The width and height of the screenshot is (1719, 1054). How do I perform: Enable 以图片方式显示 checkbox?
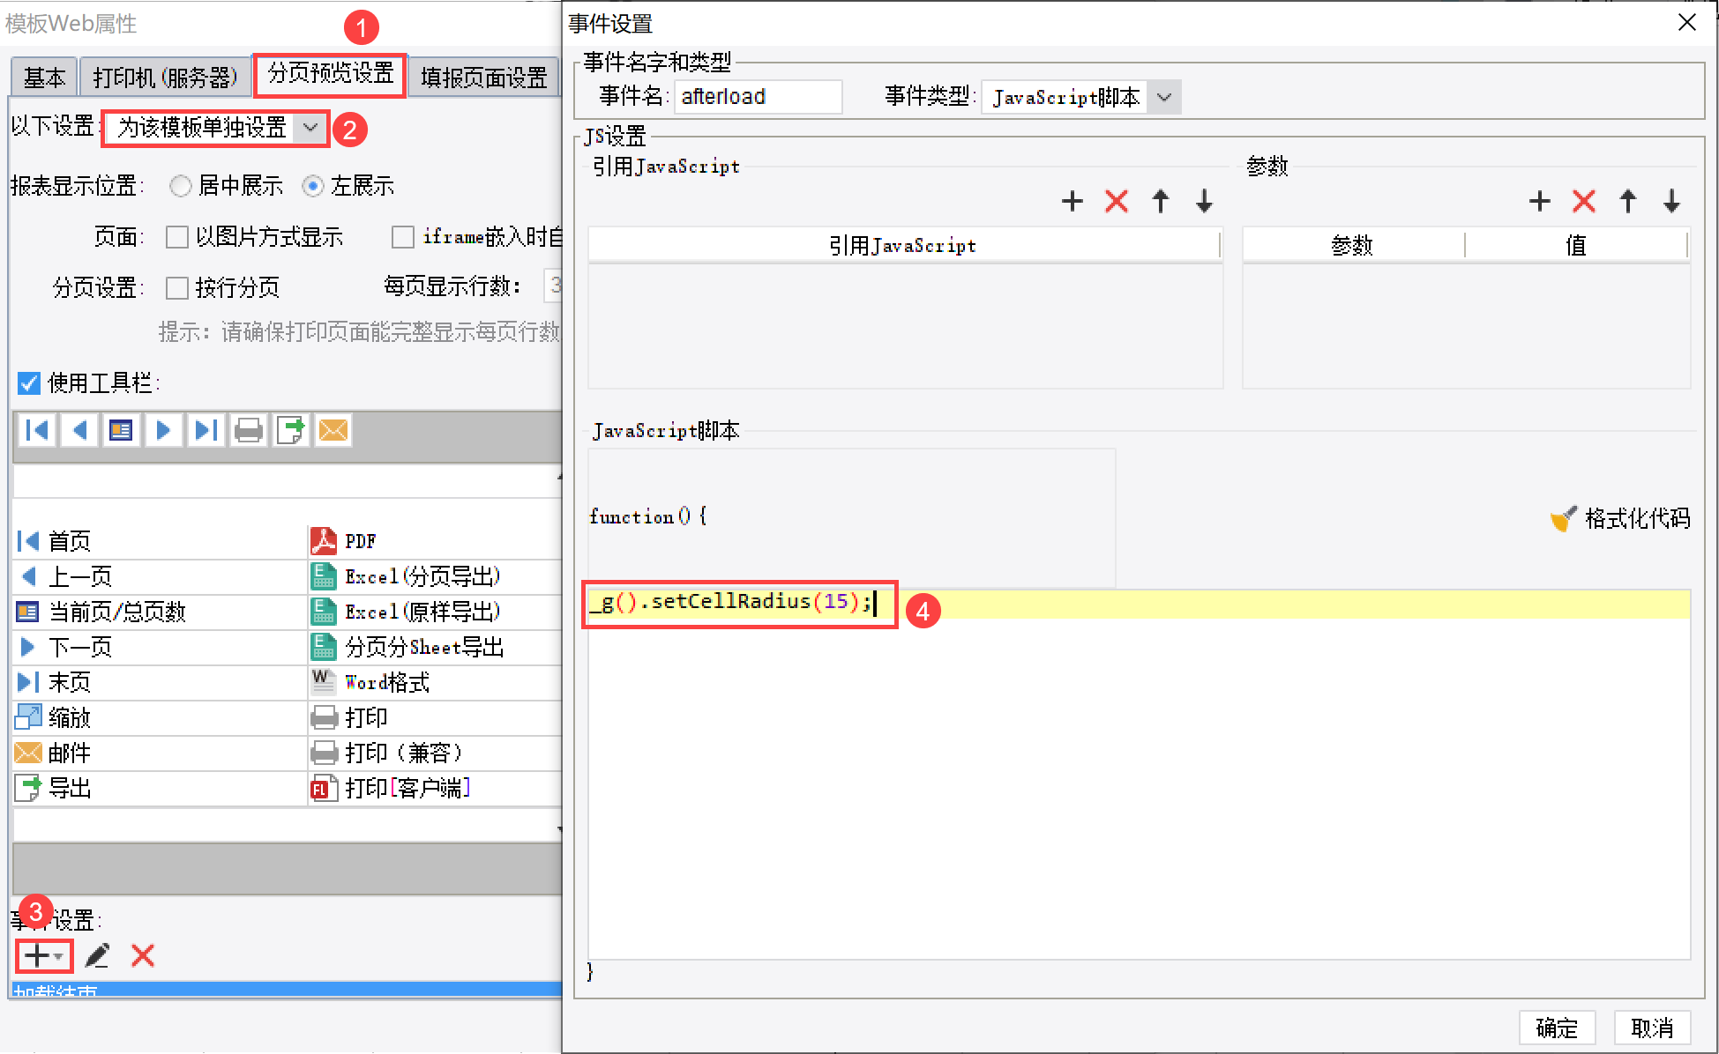pos(177,237)
